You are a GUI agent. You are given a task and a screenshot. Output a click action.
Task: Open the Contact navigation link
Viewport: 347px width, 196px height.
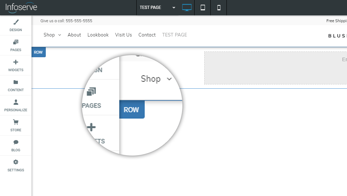coord(147,35)
